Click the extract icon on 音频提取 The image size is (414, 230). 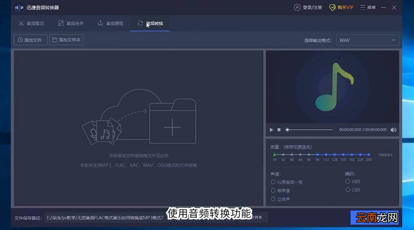pyautogui.click(x=100, y=23)
